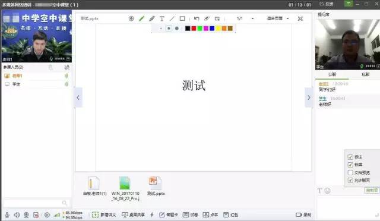Toggle the speaker volume icon
This screenshot has height=221, width=380.
(17, 215)
